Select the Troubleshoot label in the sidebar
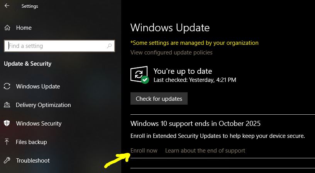 [x=33, y=161]
